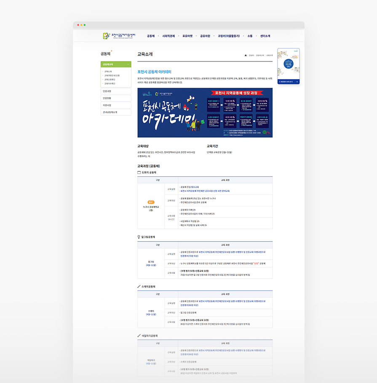377x383 pixels.
Task: Click the brush icon beside 색칠하기공동체
Action: pos(139,335)
